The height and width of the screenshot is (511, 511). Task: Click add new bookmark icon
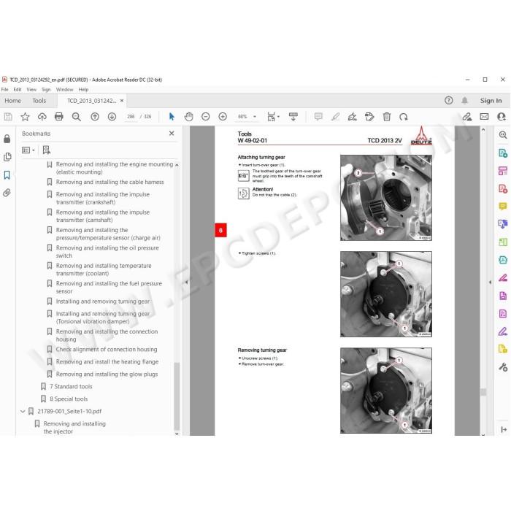[46, 150]
